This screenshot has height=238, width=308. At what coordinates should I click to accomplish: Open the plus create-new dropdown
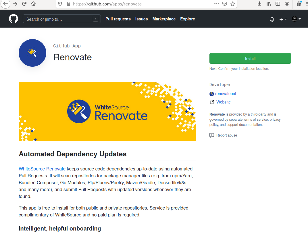pos(283,19)
